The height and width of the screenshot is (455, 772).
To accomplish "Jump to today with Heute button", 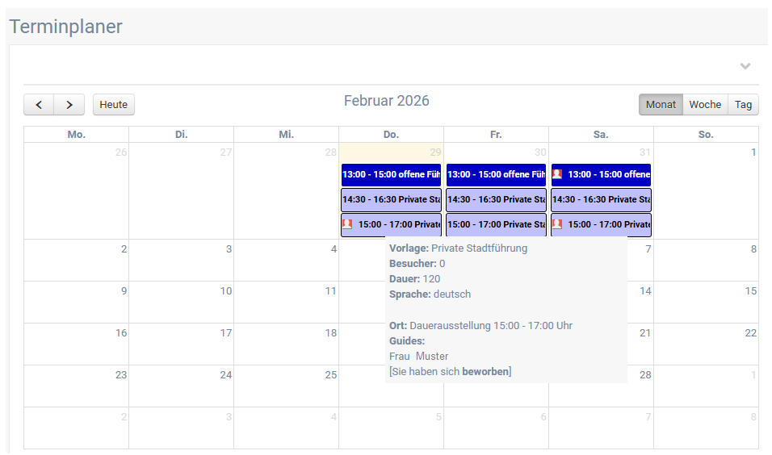I will [114, 105].
